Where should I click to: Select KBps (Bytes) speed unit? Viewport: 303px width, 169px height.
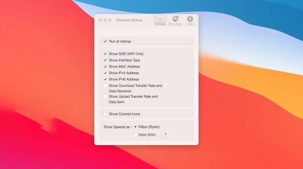(136, 127)
